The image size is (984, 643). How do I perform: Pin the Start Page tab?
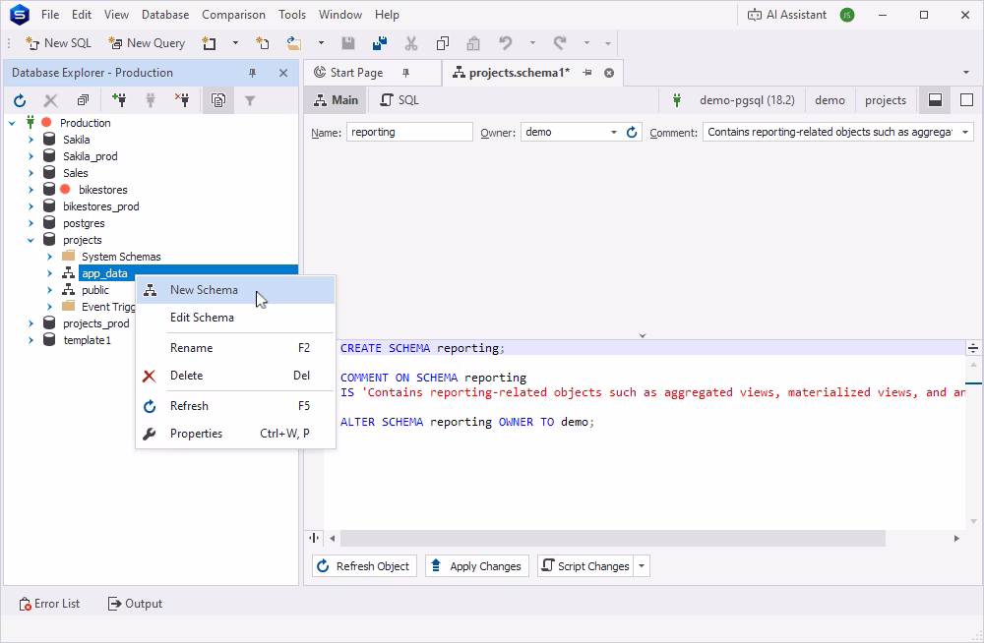[x=405, y=73]
